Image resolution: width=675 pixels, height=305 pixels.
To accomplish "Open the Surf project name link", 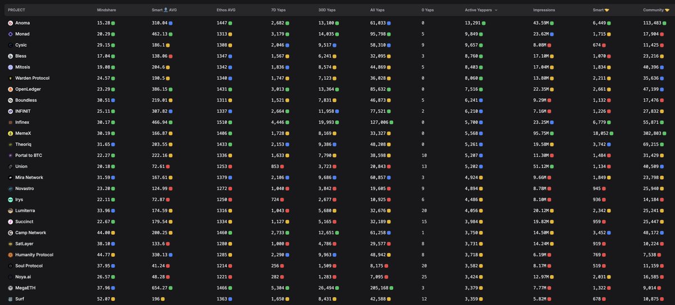I will [20, 299].
